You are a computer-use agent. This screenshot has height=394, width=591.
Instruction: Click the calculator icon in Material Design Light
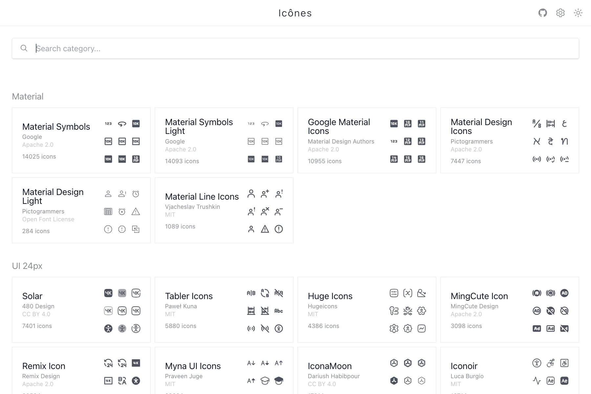[x=108, y=212]
